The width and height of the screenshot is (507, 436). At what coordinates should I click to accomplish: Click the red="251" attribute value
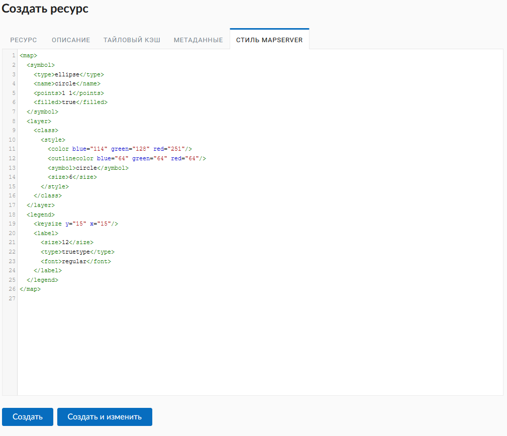(169, 149)
